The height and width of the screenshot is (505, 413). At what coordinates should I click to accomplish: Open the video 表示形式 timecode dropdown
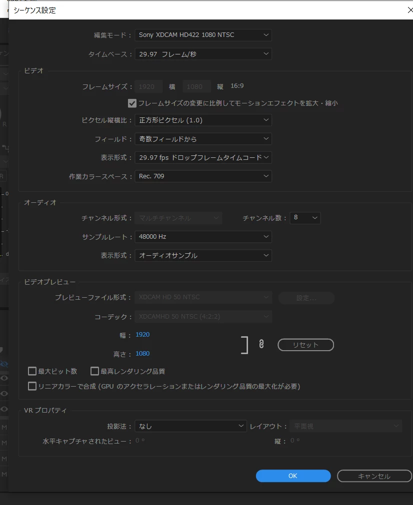(x=203, y=157)
